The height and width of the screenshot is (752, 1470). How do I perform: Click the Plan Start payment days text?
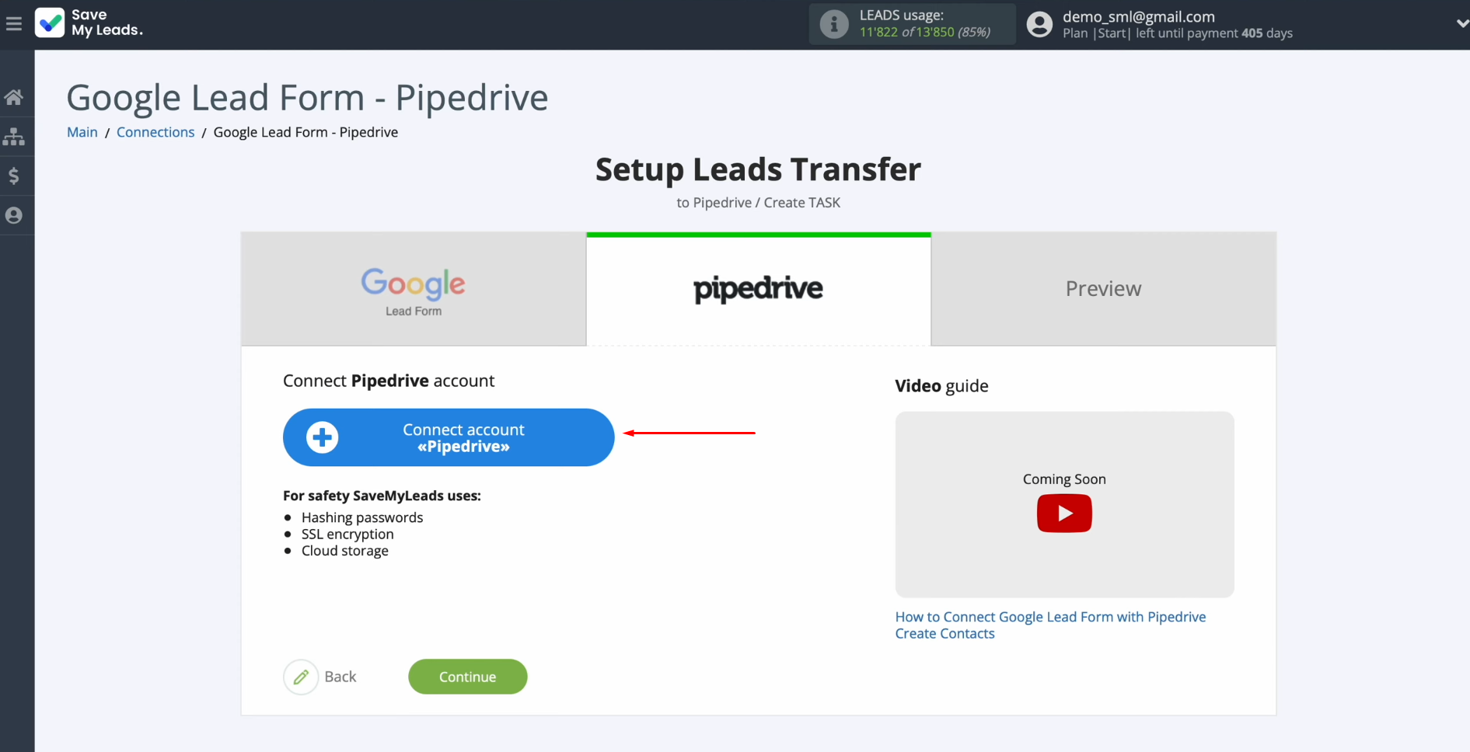(x=1178, y=33)
